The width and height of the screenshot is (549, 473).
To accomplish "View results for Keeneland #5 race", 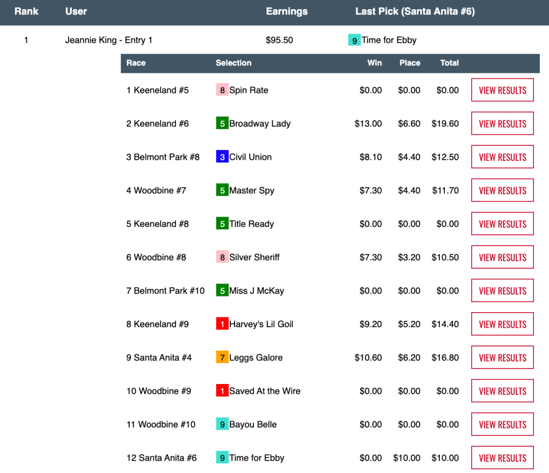I will point(502,90).
